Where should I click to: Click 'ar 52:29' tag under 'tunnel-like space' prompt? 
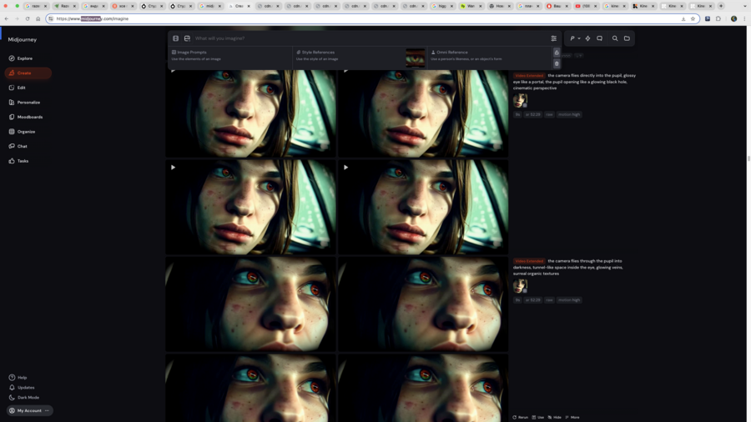point(532,300)
